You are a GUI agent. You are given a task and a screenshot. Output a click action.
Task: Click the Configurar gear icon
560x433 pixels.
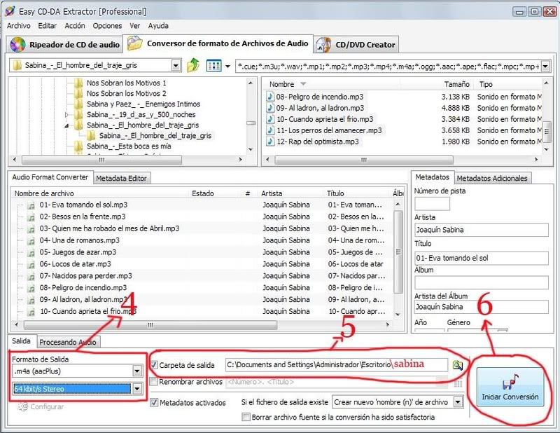tap(22, 406)
